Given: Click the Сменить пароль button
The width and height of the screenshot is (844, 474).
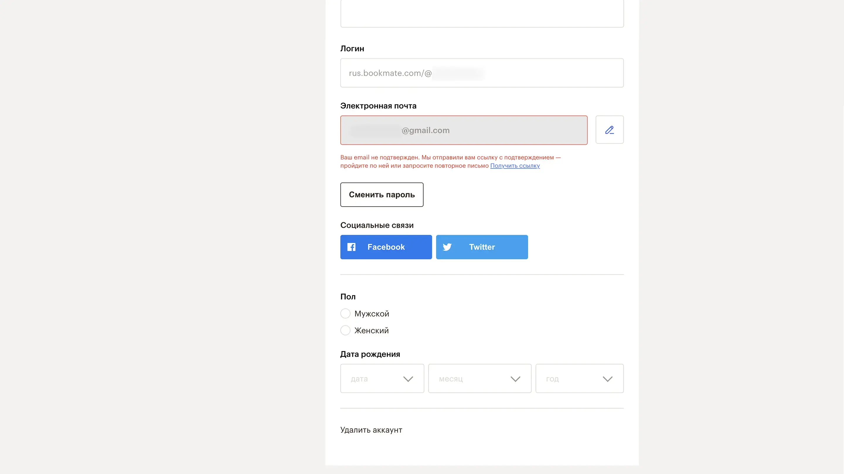Looking at the screenshot, I should tap(382, 195).
